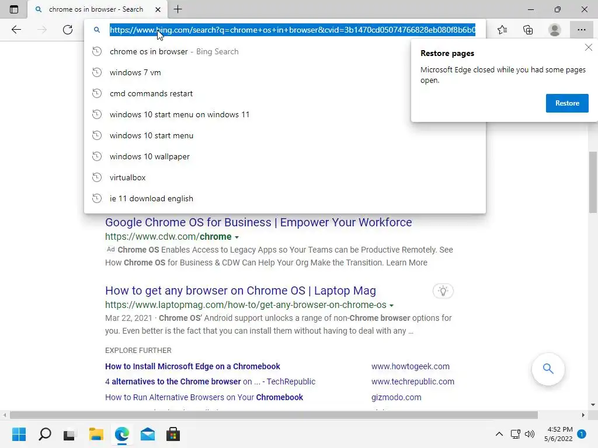Open the clock showing 4:52 PM

click(x=558, y=434)
